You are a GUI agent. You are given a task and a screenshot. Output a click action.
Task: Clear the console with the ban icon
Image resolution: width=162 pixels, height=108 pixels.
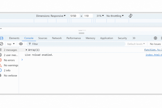tap(1, 44)
